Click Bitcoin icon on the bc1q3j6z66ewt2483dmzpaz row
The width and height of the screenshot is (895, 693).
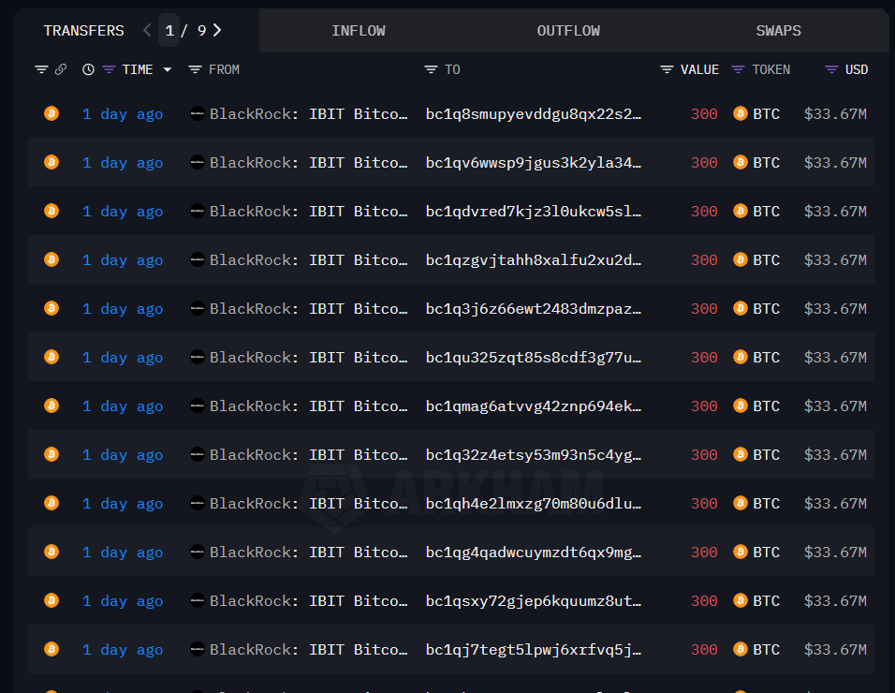[x=51, y=308]
